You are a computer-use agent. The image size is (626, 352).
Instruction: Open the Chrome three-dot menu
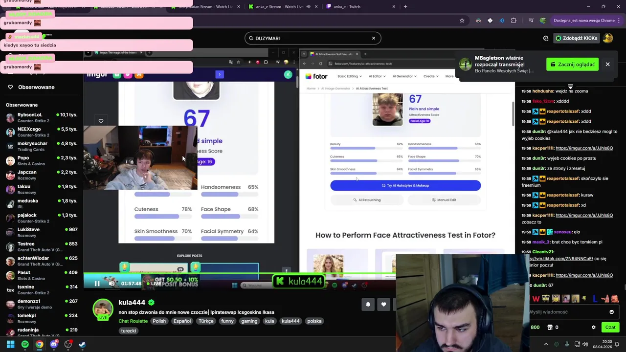(620, 21)
